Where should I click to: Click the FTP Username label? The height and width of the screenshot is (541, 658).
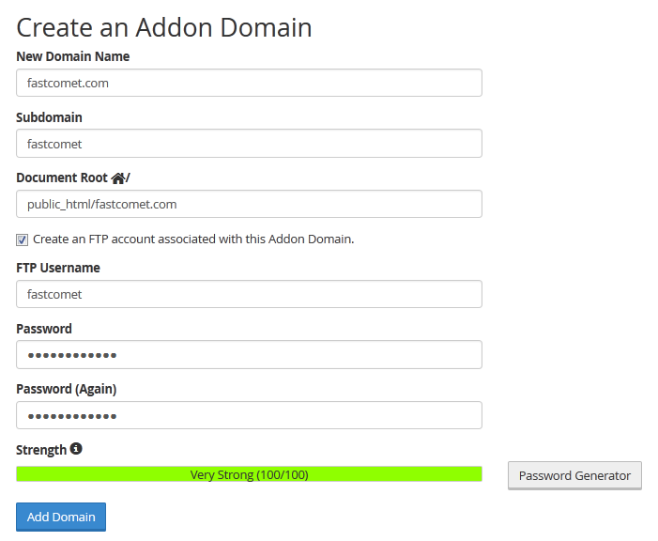[58, 268]
